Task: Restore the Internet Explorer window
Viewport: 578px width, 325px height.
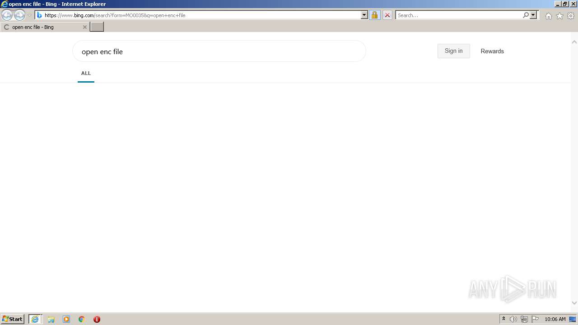Action: [x=565, y=4]
